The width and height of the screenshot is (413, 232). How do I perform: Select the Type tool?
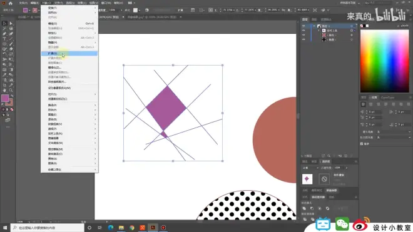[x=4, y=39]
